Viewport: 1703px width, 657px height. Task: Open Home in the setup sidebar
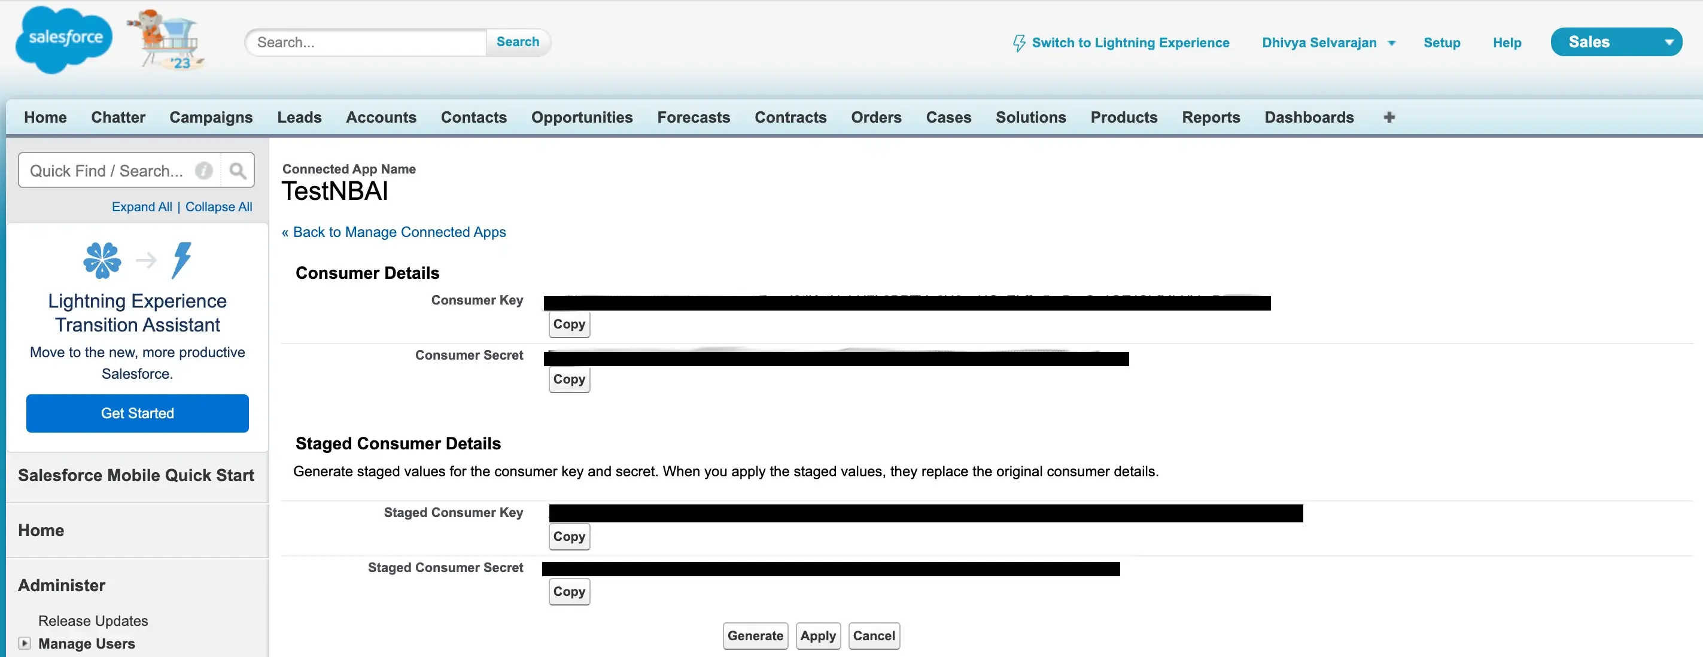pos(41,530)
